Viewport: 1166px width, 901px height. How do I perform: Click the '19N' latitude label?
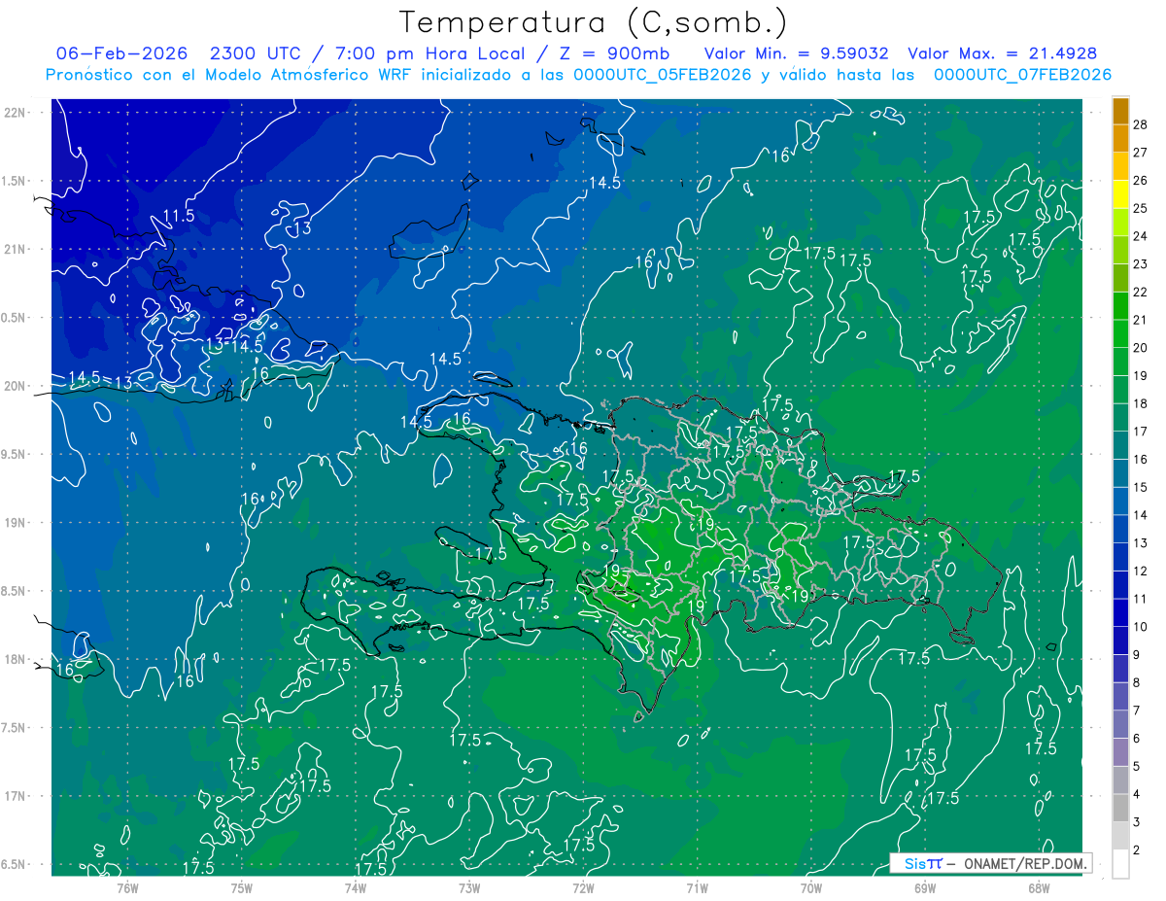(x=15, y=522)
